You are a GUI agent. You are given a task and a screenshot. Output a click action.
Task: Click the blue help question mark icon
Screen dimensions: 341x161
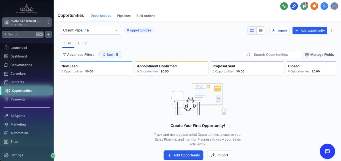324,6
